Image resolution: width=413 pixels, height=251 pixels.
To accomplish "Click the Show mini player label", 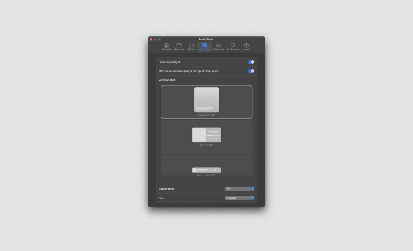I will click(169, 62).
